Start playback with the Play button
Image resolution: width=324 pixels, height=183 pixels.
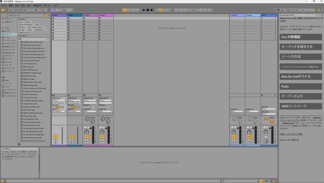click(144, 10)
